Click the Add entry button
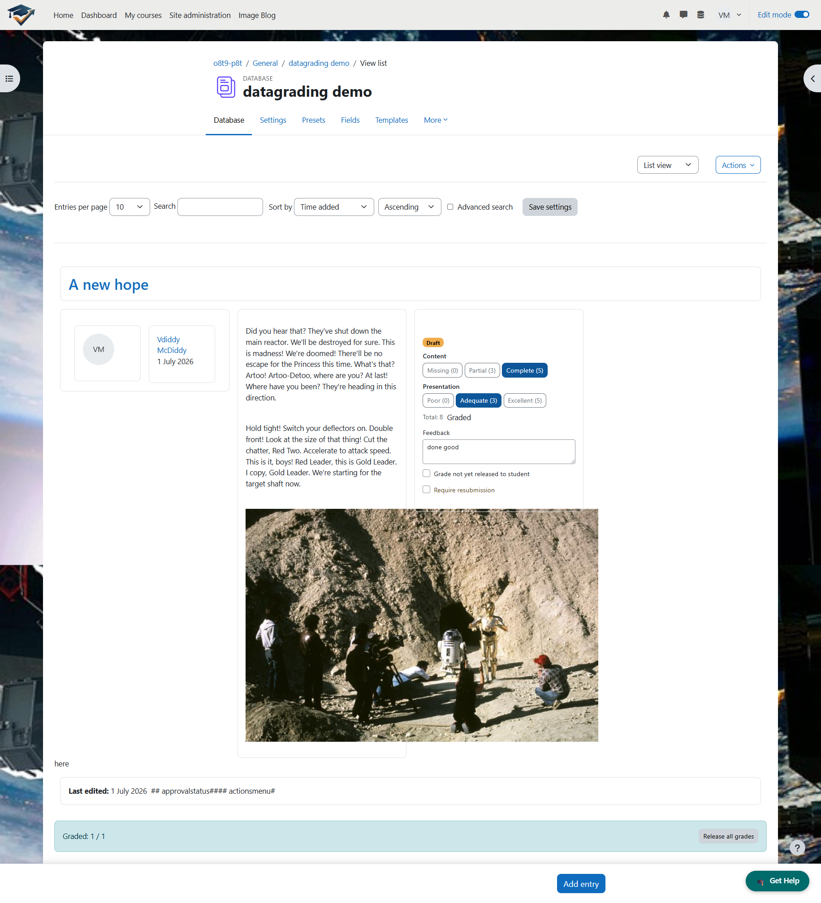 tap(581, 884)
